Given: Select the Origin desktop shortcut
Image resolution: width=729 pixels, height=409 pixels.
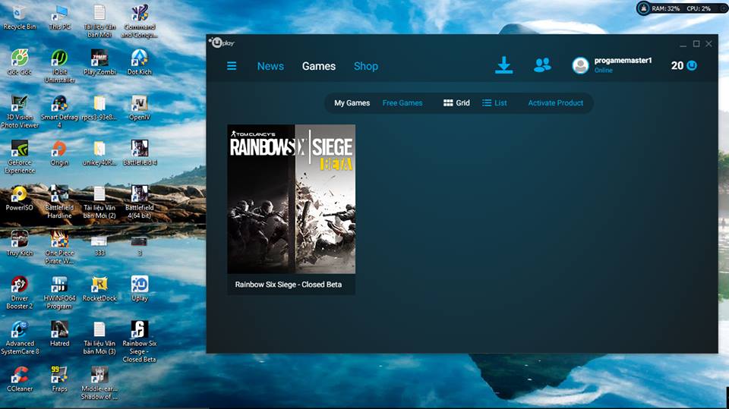Looking at the screenshot, I should (59, 149).
